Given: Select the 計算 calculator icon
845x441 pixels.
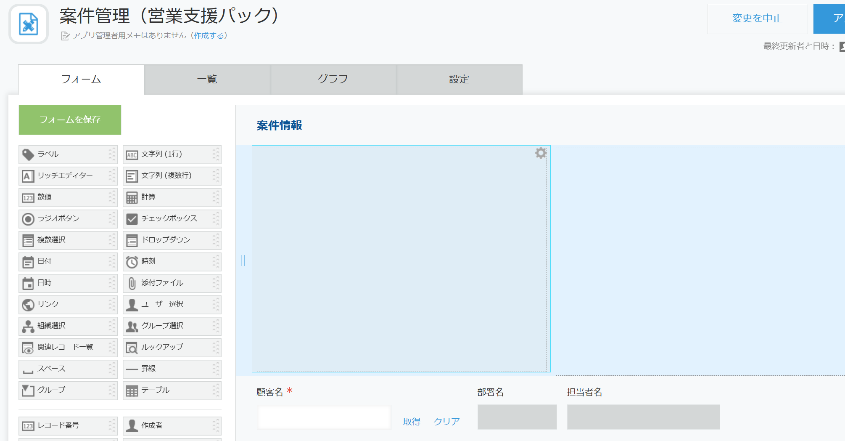Looking at the screenshot, I should (132, 198).
